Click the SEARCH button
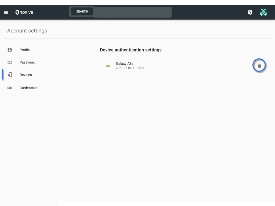The image size is (275, 206). tap(82, 11)
